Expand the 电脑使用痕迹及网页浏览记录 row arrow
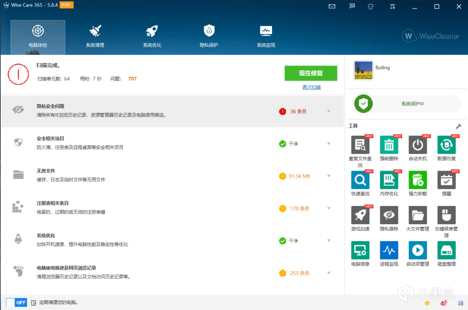 (329, 273)
